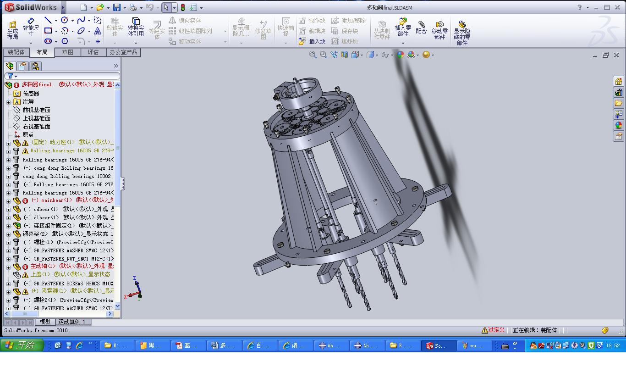Screen dimensions: 626x367
Task: Switch to the 办公室产品 Office Products tab
Action: [123, 52]
